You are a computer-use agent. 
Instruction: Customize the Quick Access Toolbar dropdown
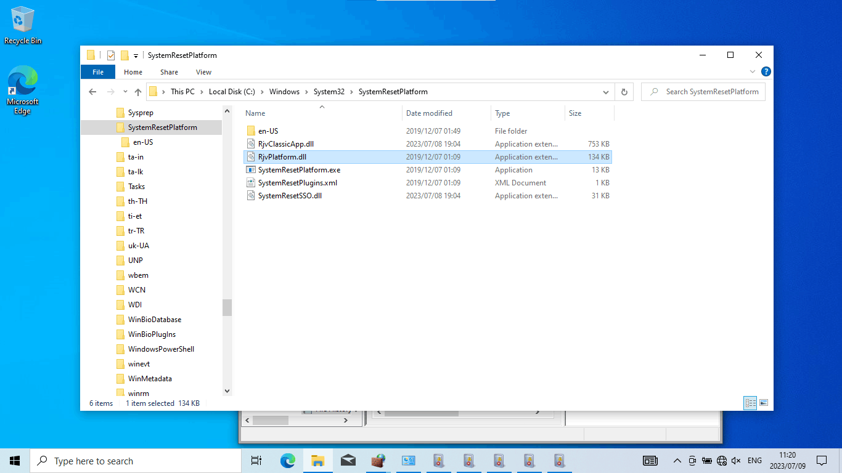click(x=137, y=55)
